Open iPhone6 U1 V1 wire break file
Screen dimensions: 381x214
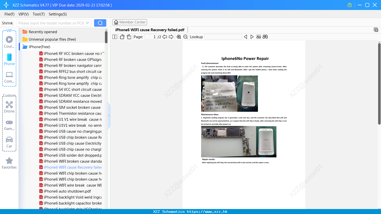point(71,119)
